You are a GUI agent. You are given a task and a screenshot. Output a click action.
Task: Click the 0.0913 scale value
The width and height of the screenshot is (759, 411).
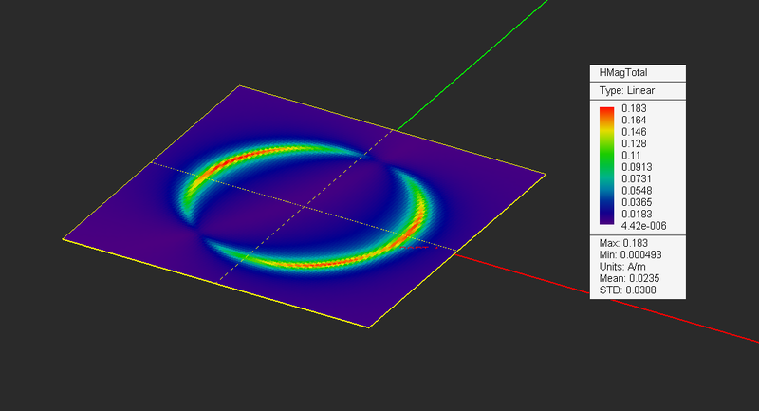click(637, 167)
